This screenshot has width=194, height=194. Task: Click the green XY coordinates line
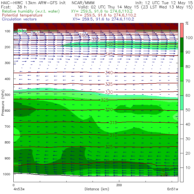pos(102,11)
